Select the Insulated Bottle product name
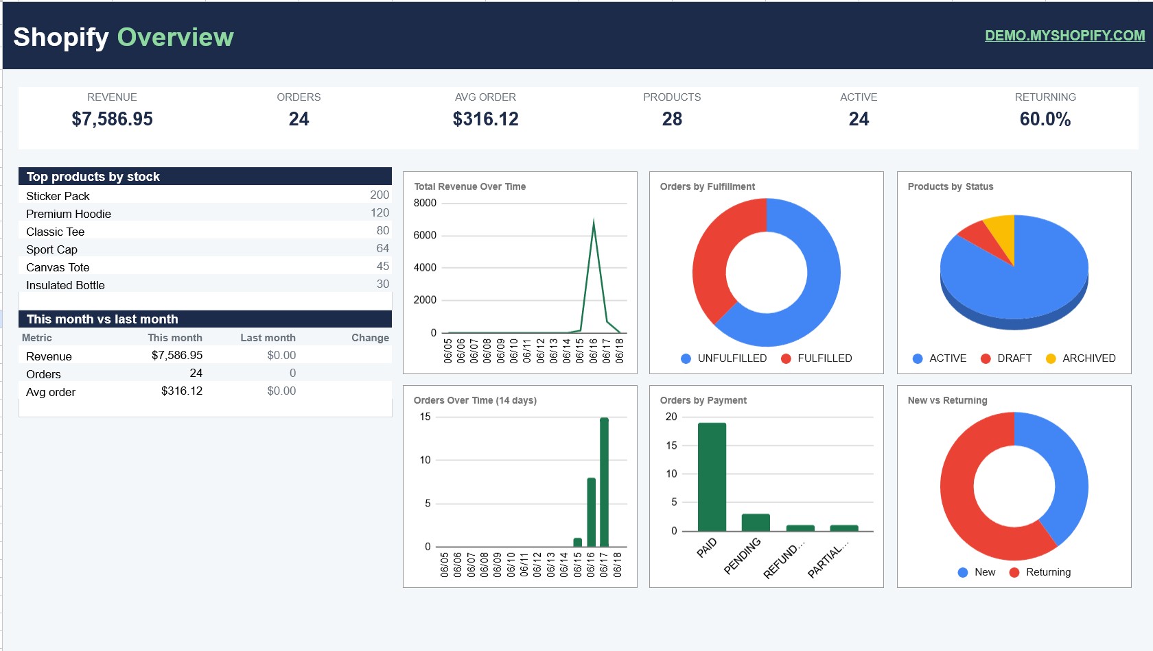1153x651 pixels. tap(65, 285)
